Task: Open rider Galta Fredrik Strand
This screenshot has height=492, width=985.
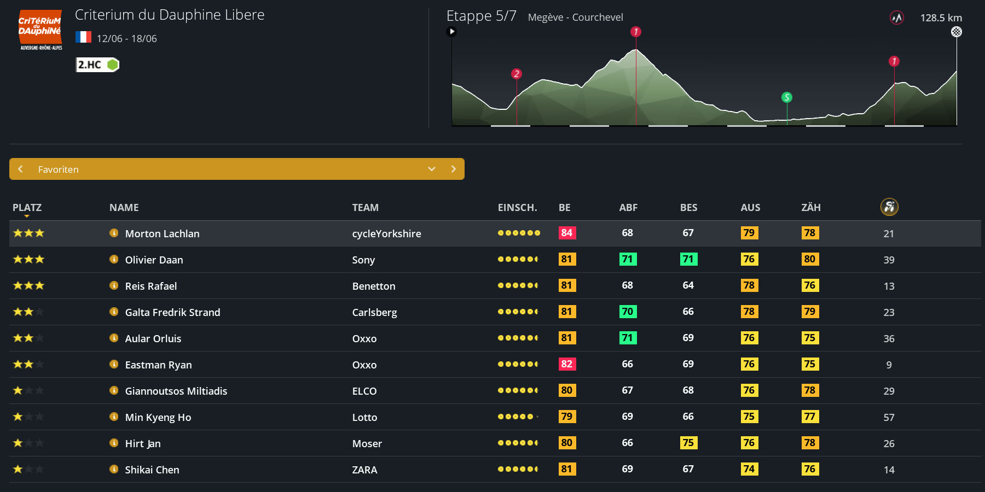Action: click(172, 312)
